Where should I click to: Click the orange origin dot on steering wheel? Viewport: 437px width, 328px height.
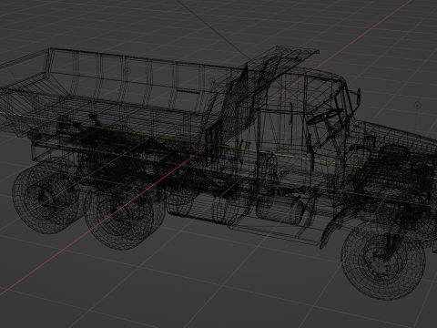point(325,116)
